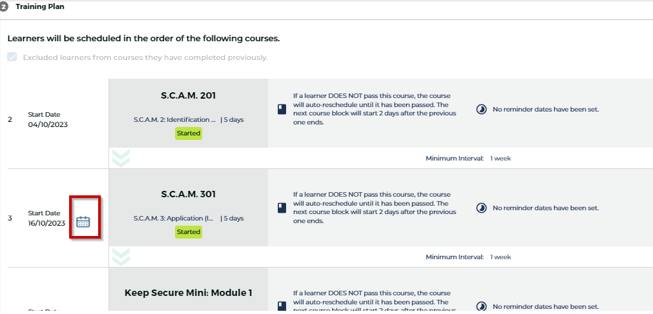Click the reminder clock icon for S.C.A.M. 301

[481, 208]
